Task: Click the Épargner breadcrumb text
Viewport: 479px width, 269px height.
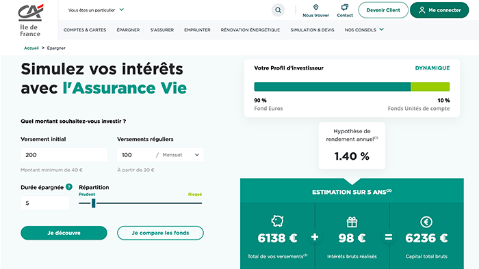Action: 56,48
